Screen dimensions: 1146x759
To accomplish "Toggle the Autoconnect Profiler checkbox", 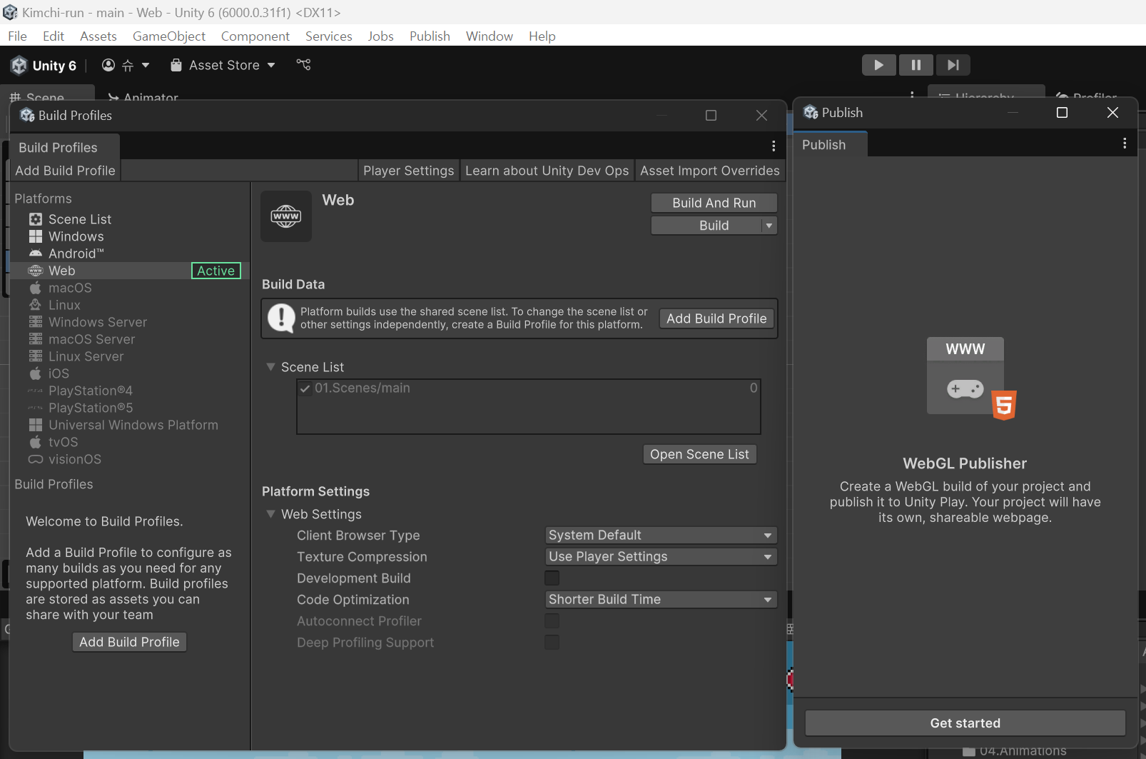I will (552, 621).
